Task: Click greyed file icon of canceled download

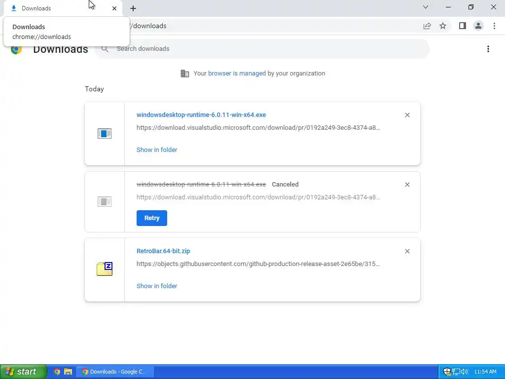Action: pyautogui.click(x=105, y=202)
